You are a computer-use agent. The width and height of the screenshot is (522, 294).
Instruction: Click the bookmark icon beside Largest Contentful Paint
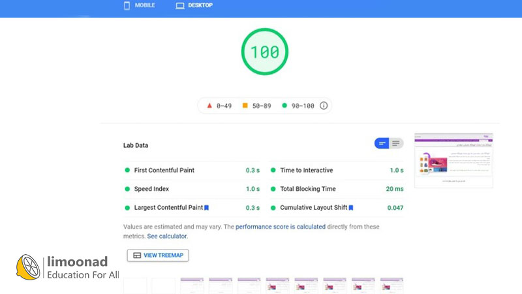coord(206,208)
